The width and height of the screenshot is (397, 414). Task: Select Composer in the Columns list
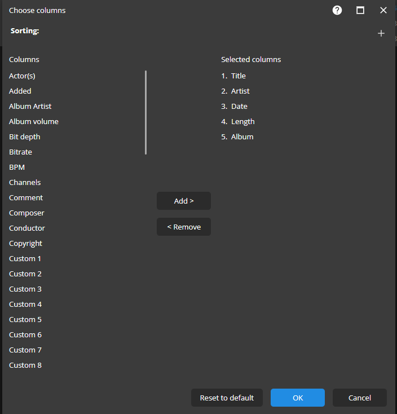click(x=27, y=213)
